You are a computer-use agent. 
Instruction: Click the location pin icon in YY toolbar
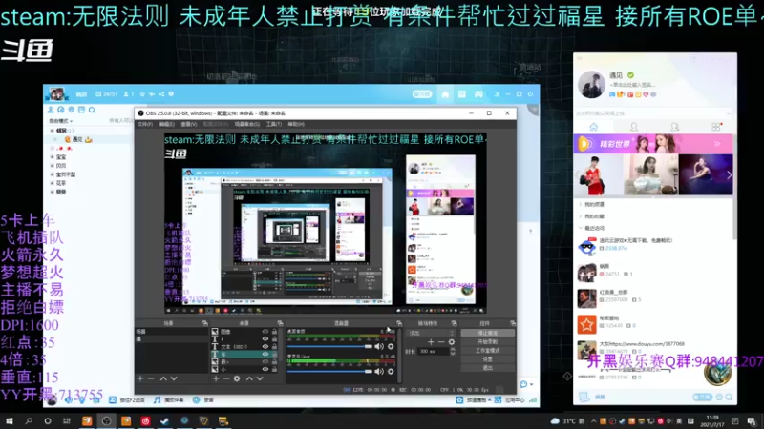click(x=71, y=110)
